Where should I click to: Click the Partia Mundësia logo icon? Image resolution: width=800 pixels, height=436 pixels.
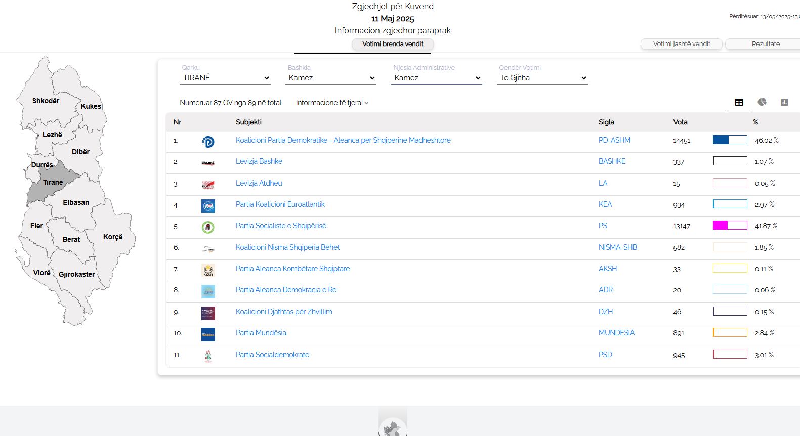(208, 334)
